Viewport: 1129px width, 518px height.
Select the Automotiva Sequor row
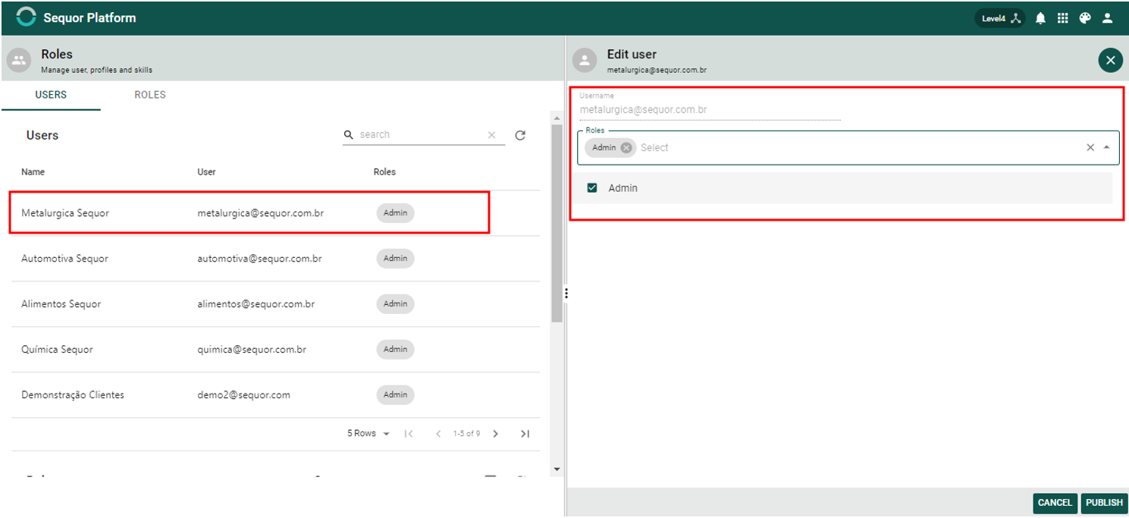pyautogui.click(x=275, y=259)
